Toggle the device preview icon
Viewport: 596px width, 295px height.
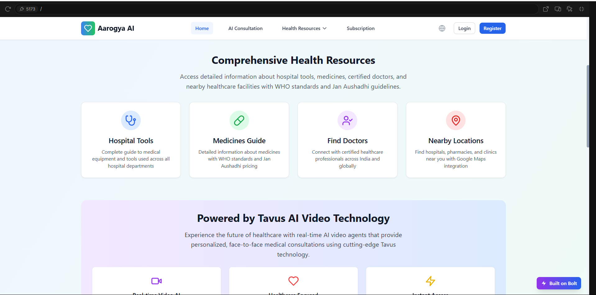pyautogui.click(x=558, y=9)
